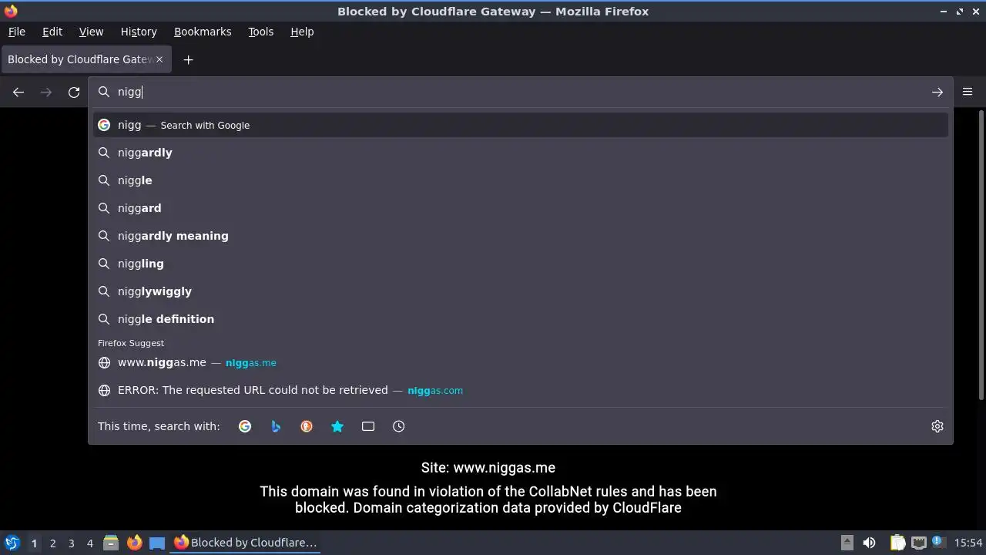Expand the hidden tray icons arrow
This screenshot has height=555, width=986.
[847, 543]
